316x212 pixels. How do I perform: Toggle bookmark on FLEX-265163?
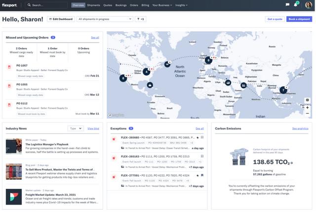click(x=202, y=156)
